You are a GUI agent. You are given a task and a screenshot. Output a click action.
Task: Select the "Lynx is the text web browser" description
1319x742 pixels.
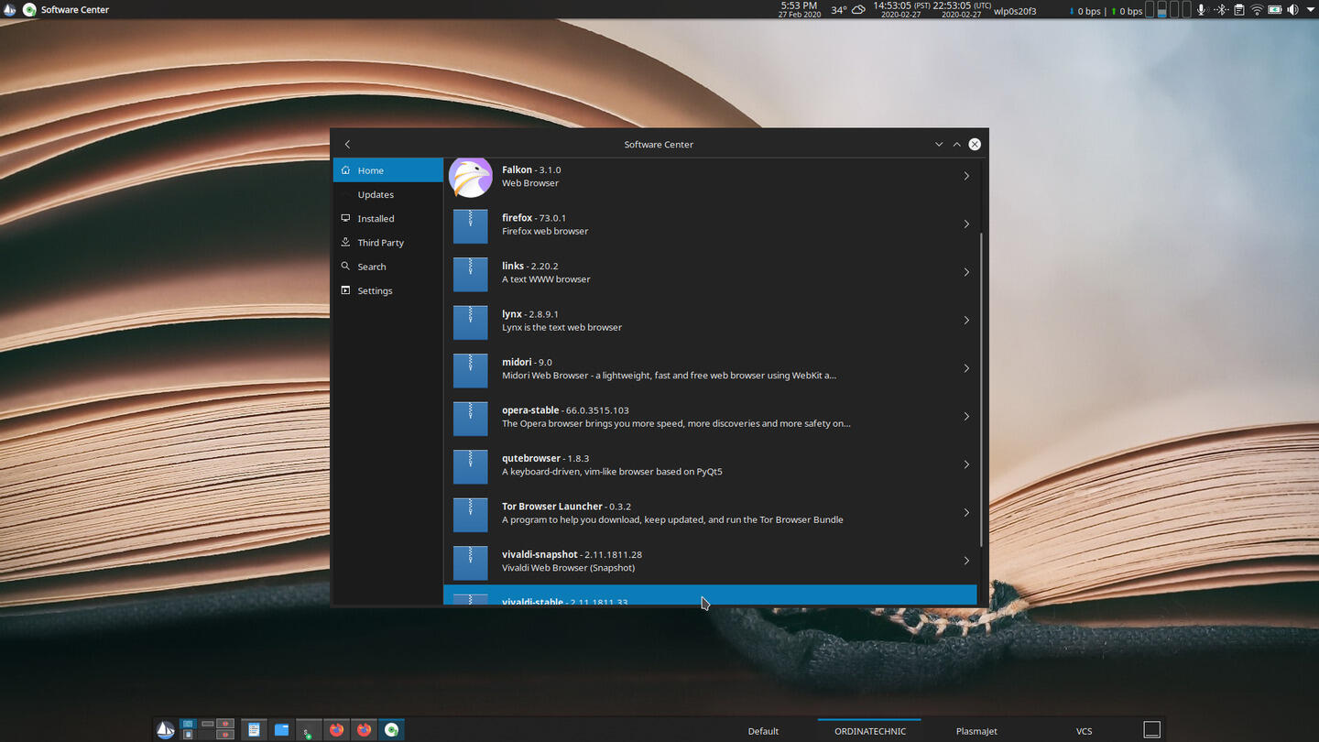pos(561,327)
